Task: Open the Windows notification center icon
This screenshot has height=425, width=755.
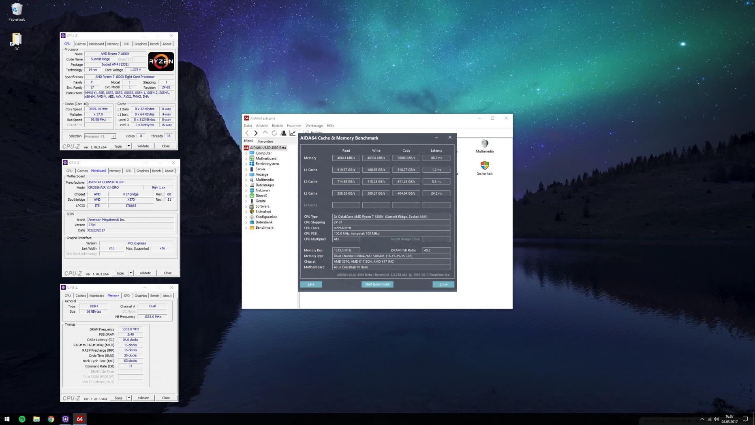Action: 745,419
